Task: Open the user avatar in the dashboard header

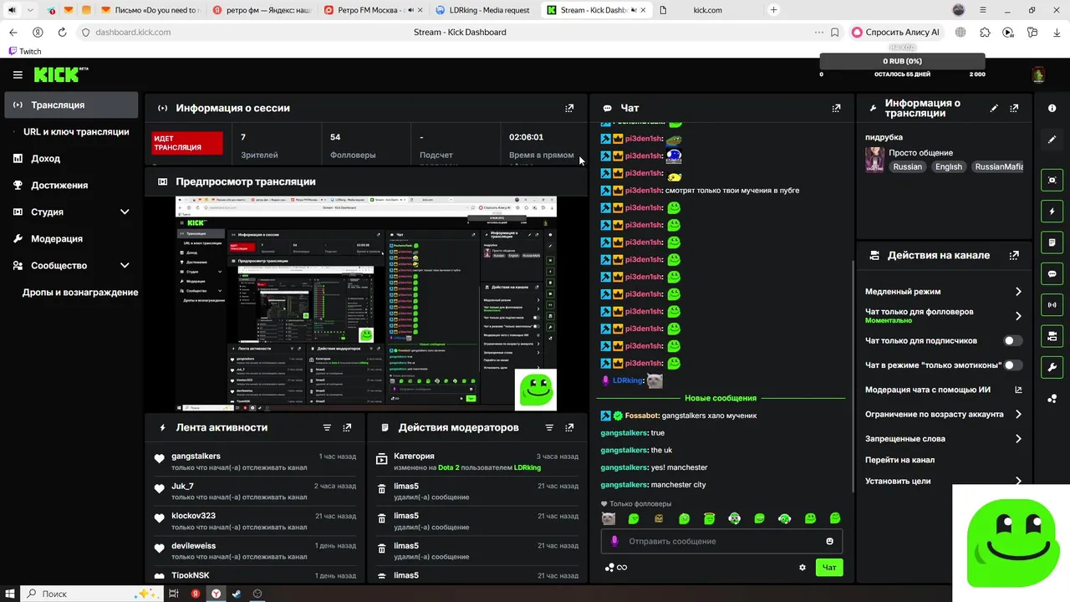Action: (x=1038, y=75)
